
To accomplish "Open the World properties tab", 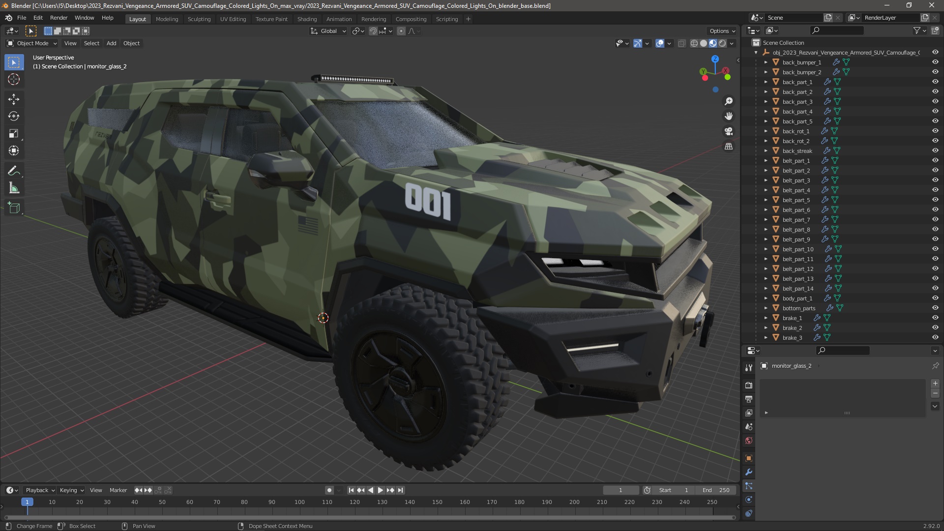I will point(749,441).
